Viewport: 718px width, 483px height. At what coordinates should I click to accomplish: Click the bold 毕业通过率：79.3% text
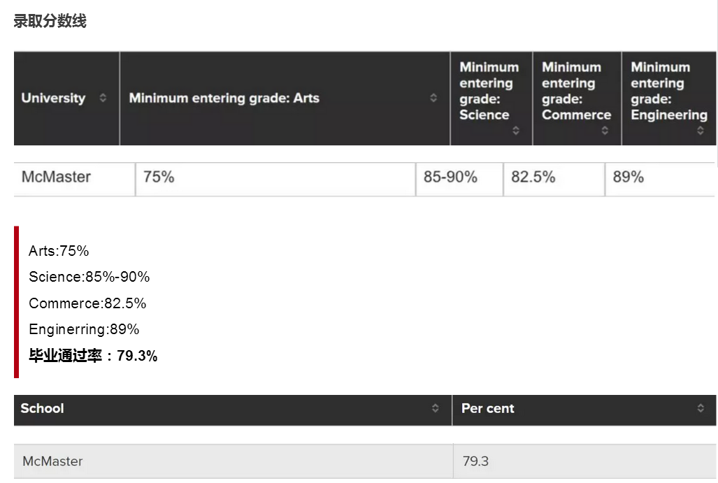pos(93,356)
